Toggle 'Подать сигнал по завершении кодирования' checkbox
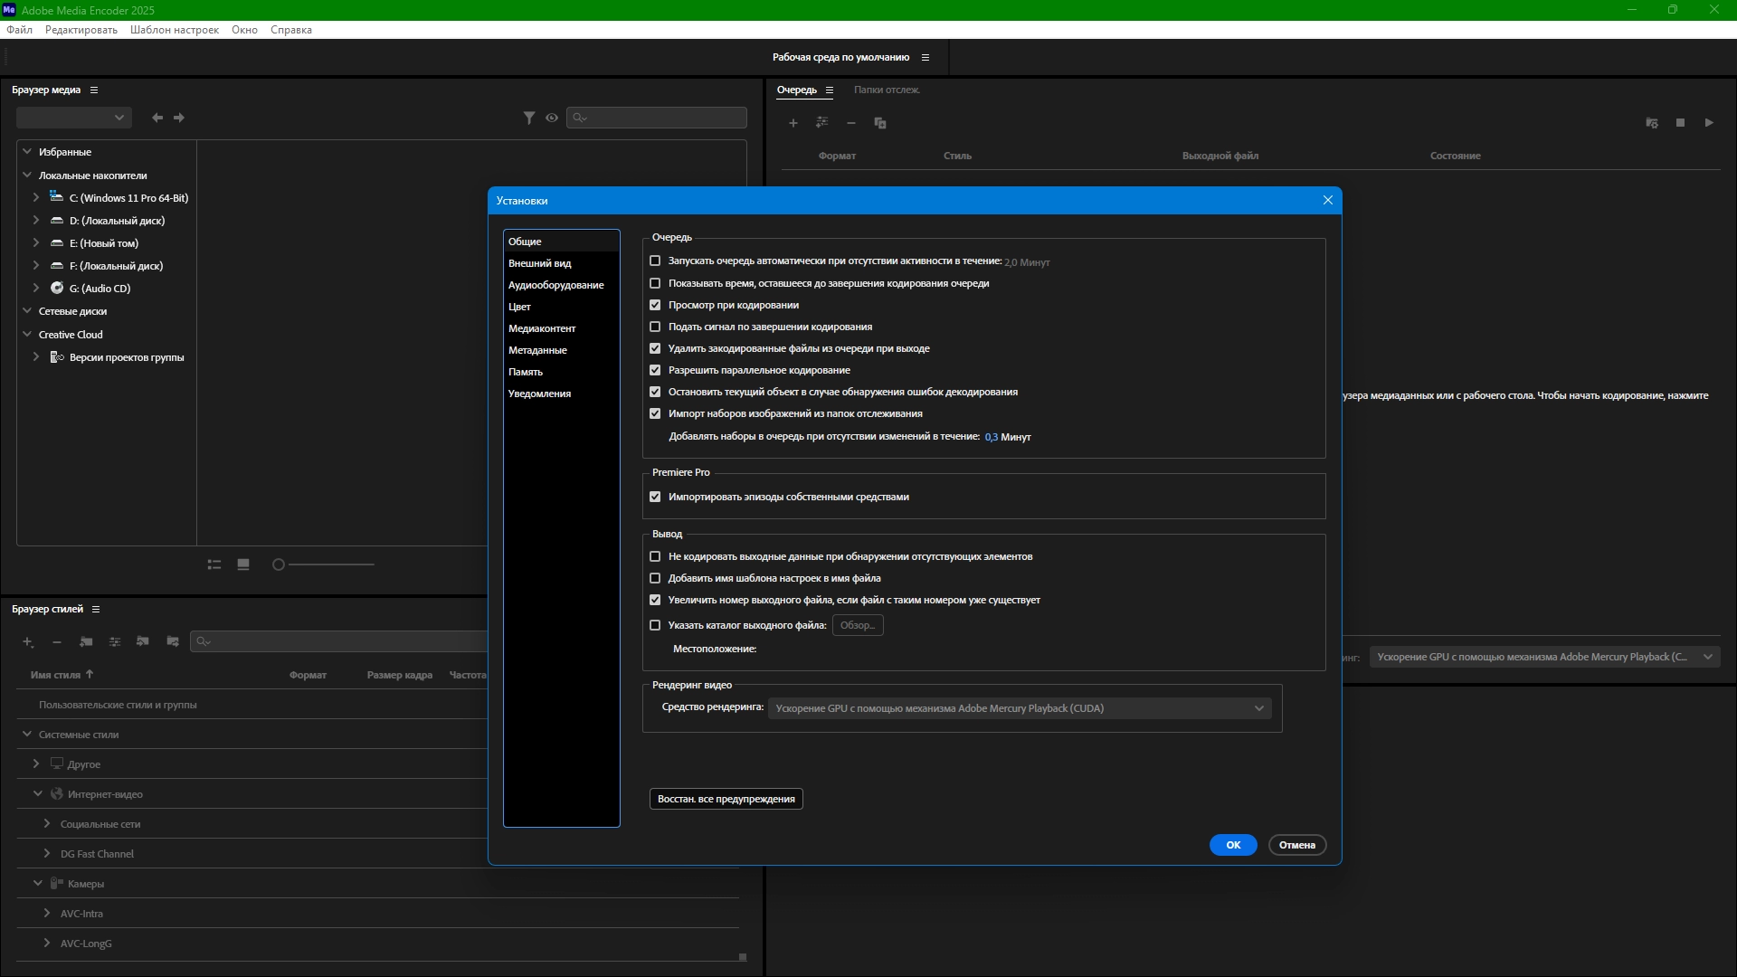 [655, 327]
